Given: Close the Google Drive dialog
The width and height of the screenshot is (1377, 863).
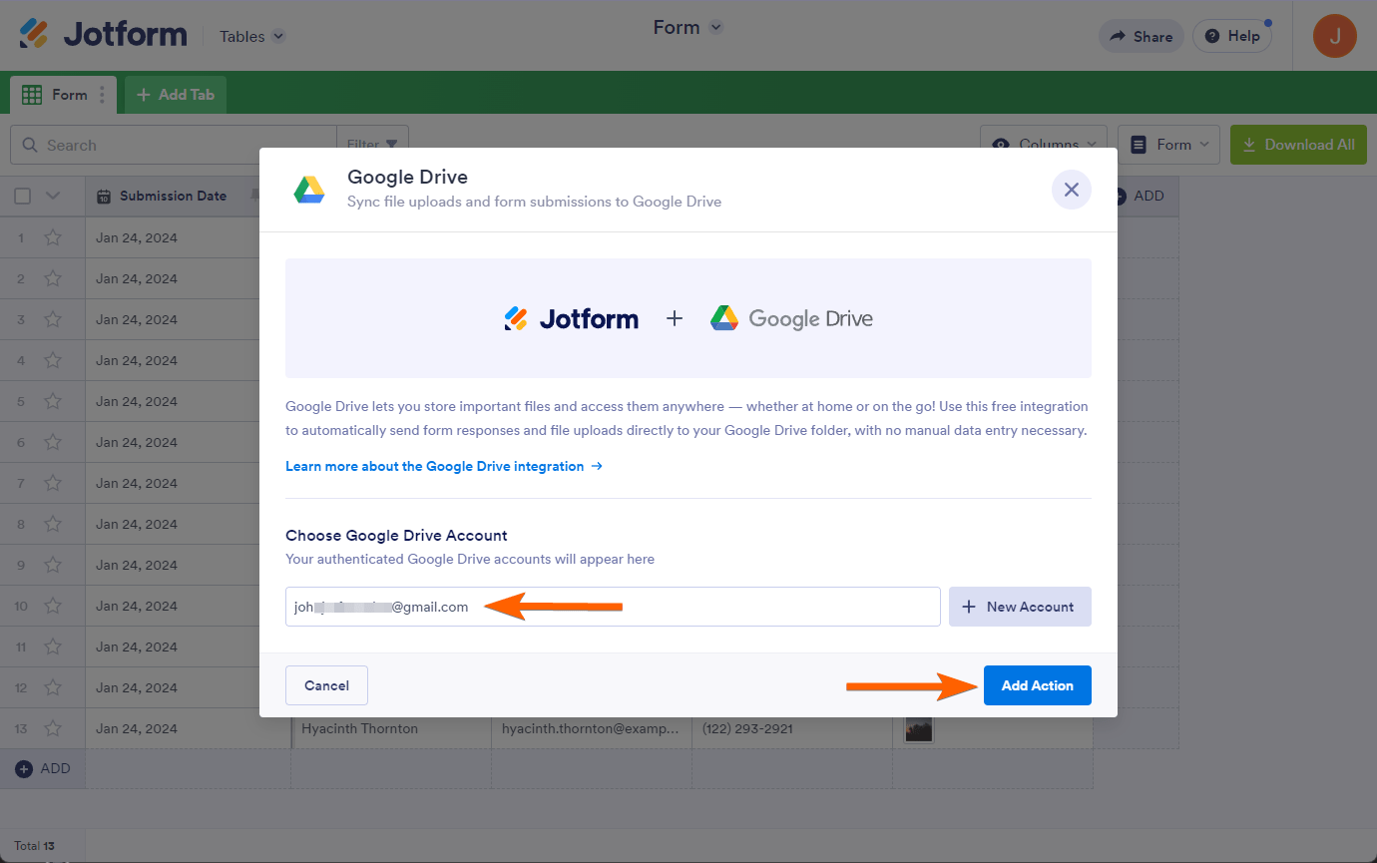Looking at the screenshot, I should click(x=1071, y=190).
